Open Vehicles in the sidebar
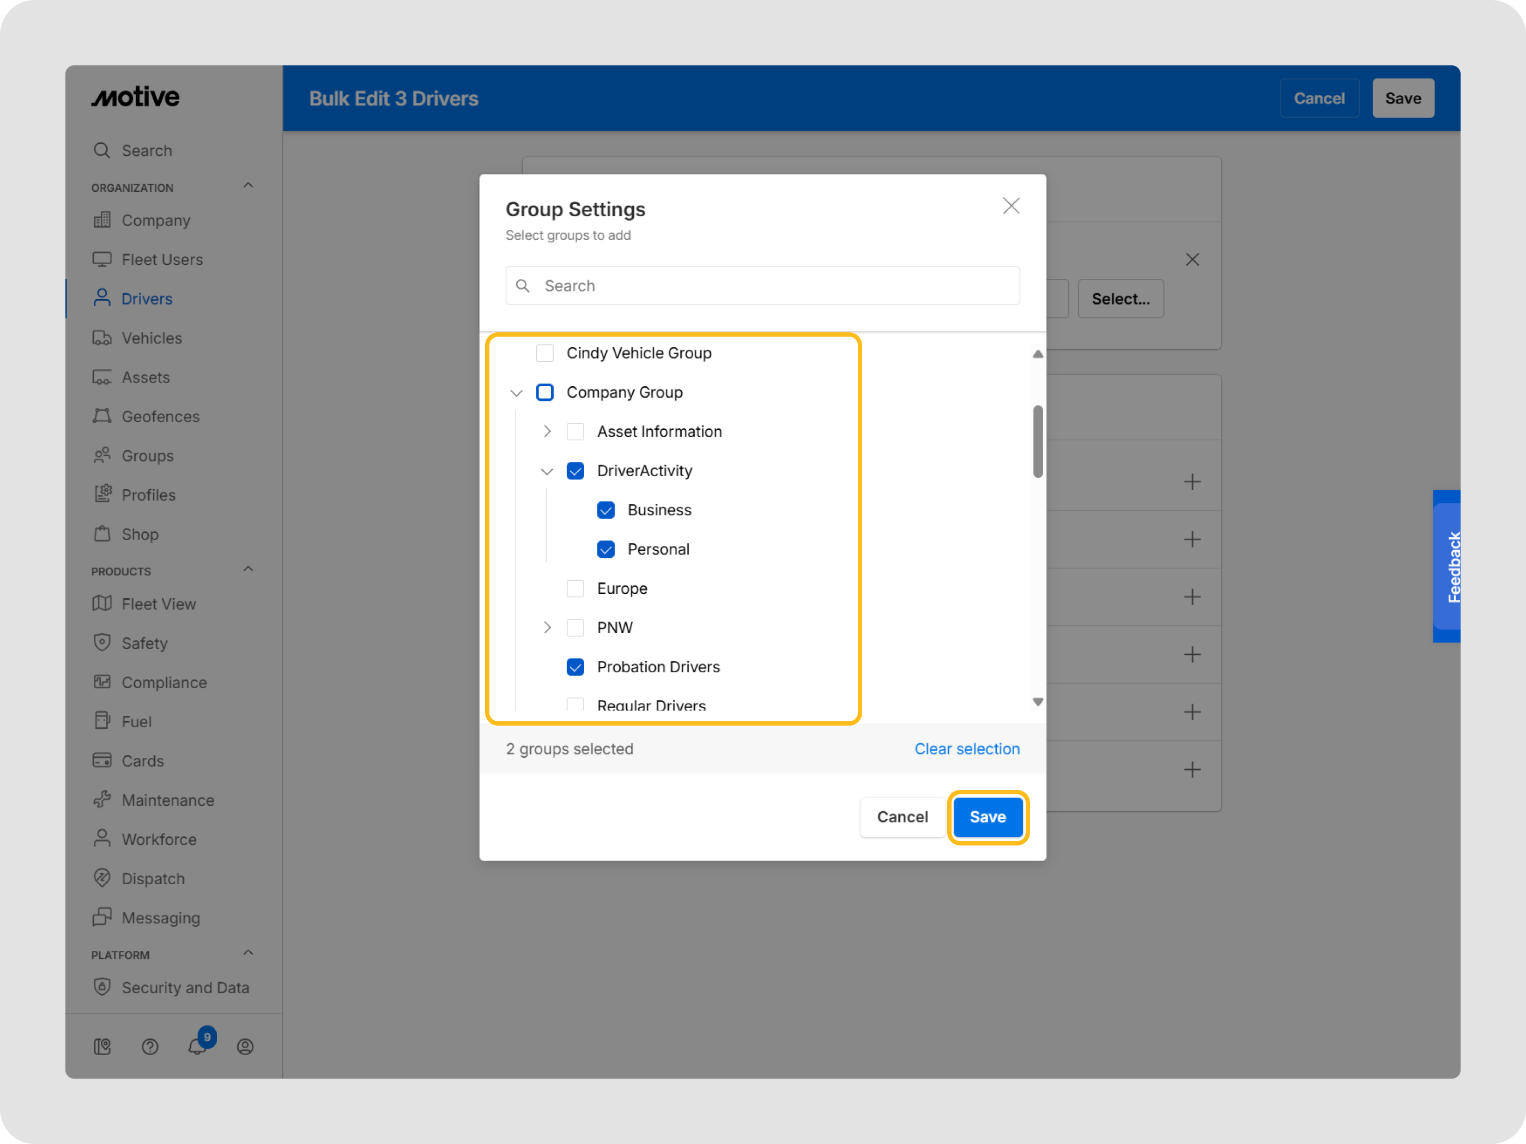Screen dimensions: 1526x1144 (151, 338)
